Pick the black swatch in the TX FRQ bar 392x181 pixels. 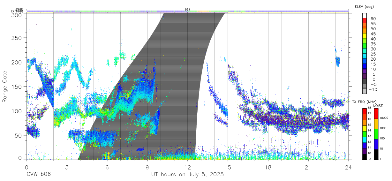365,157
